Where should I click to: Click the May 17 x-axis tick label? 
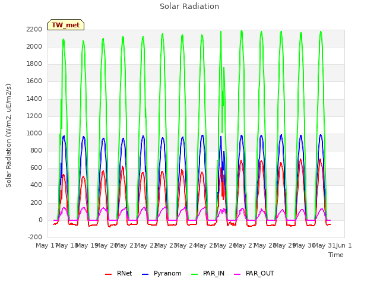pos(47,245)
